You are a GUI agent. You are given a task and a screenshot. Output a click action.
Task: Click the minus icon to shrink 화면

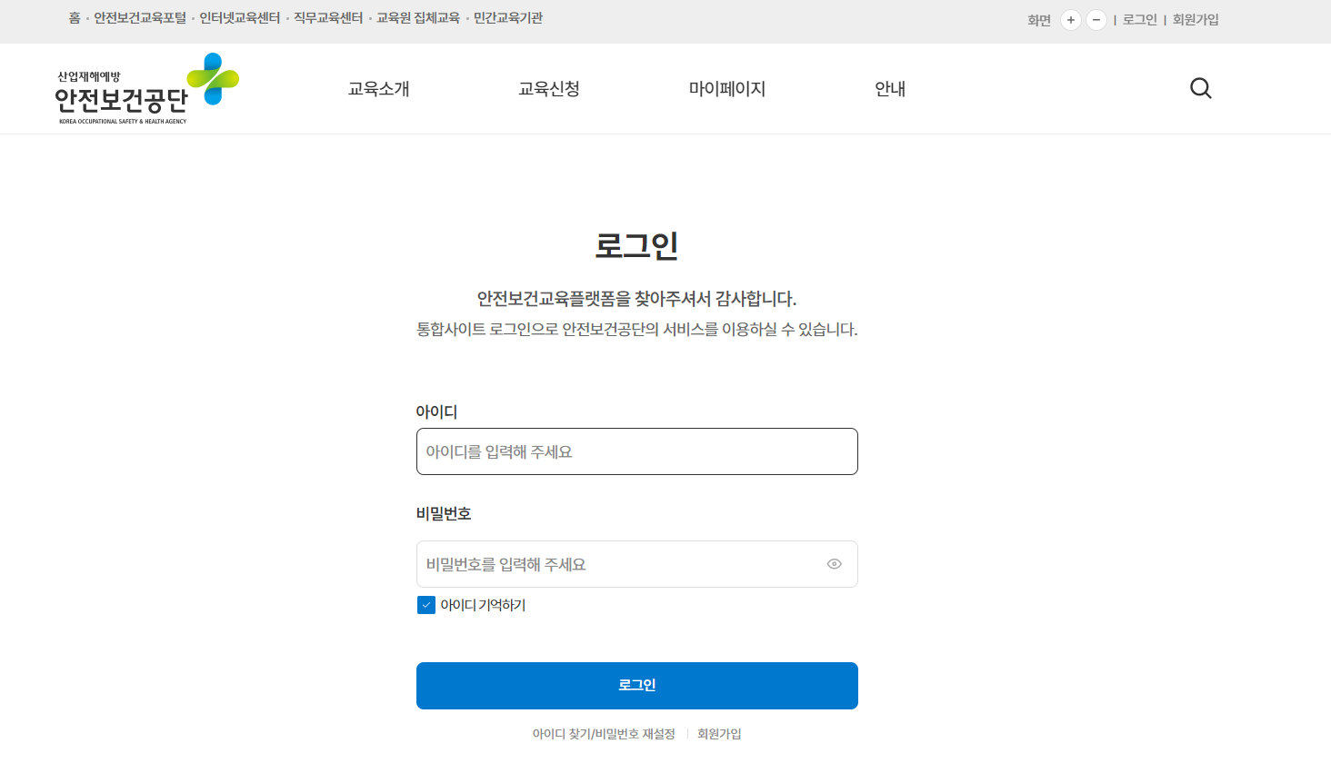tap(1096, 19)
